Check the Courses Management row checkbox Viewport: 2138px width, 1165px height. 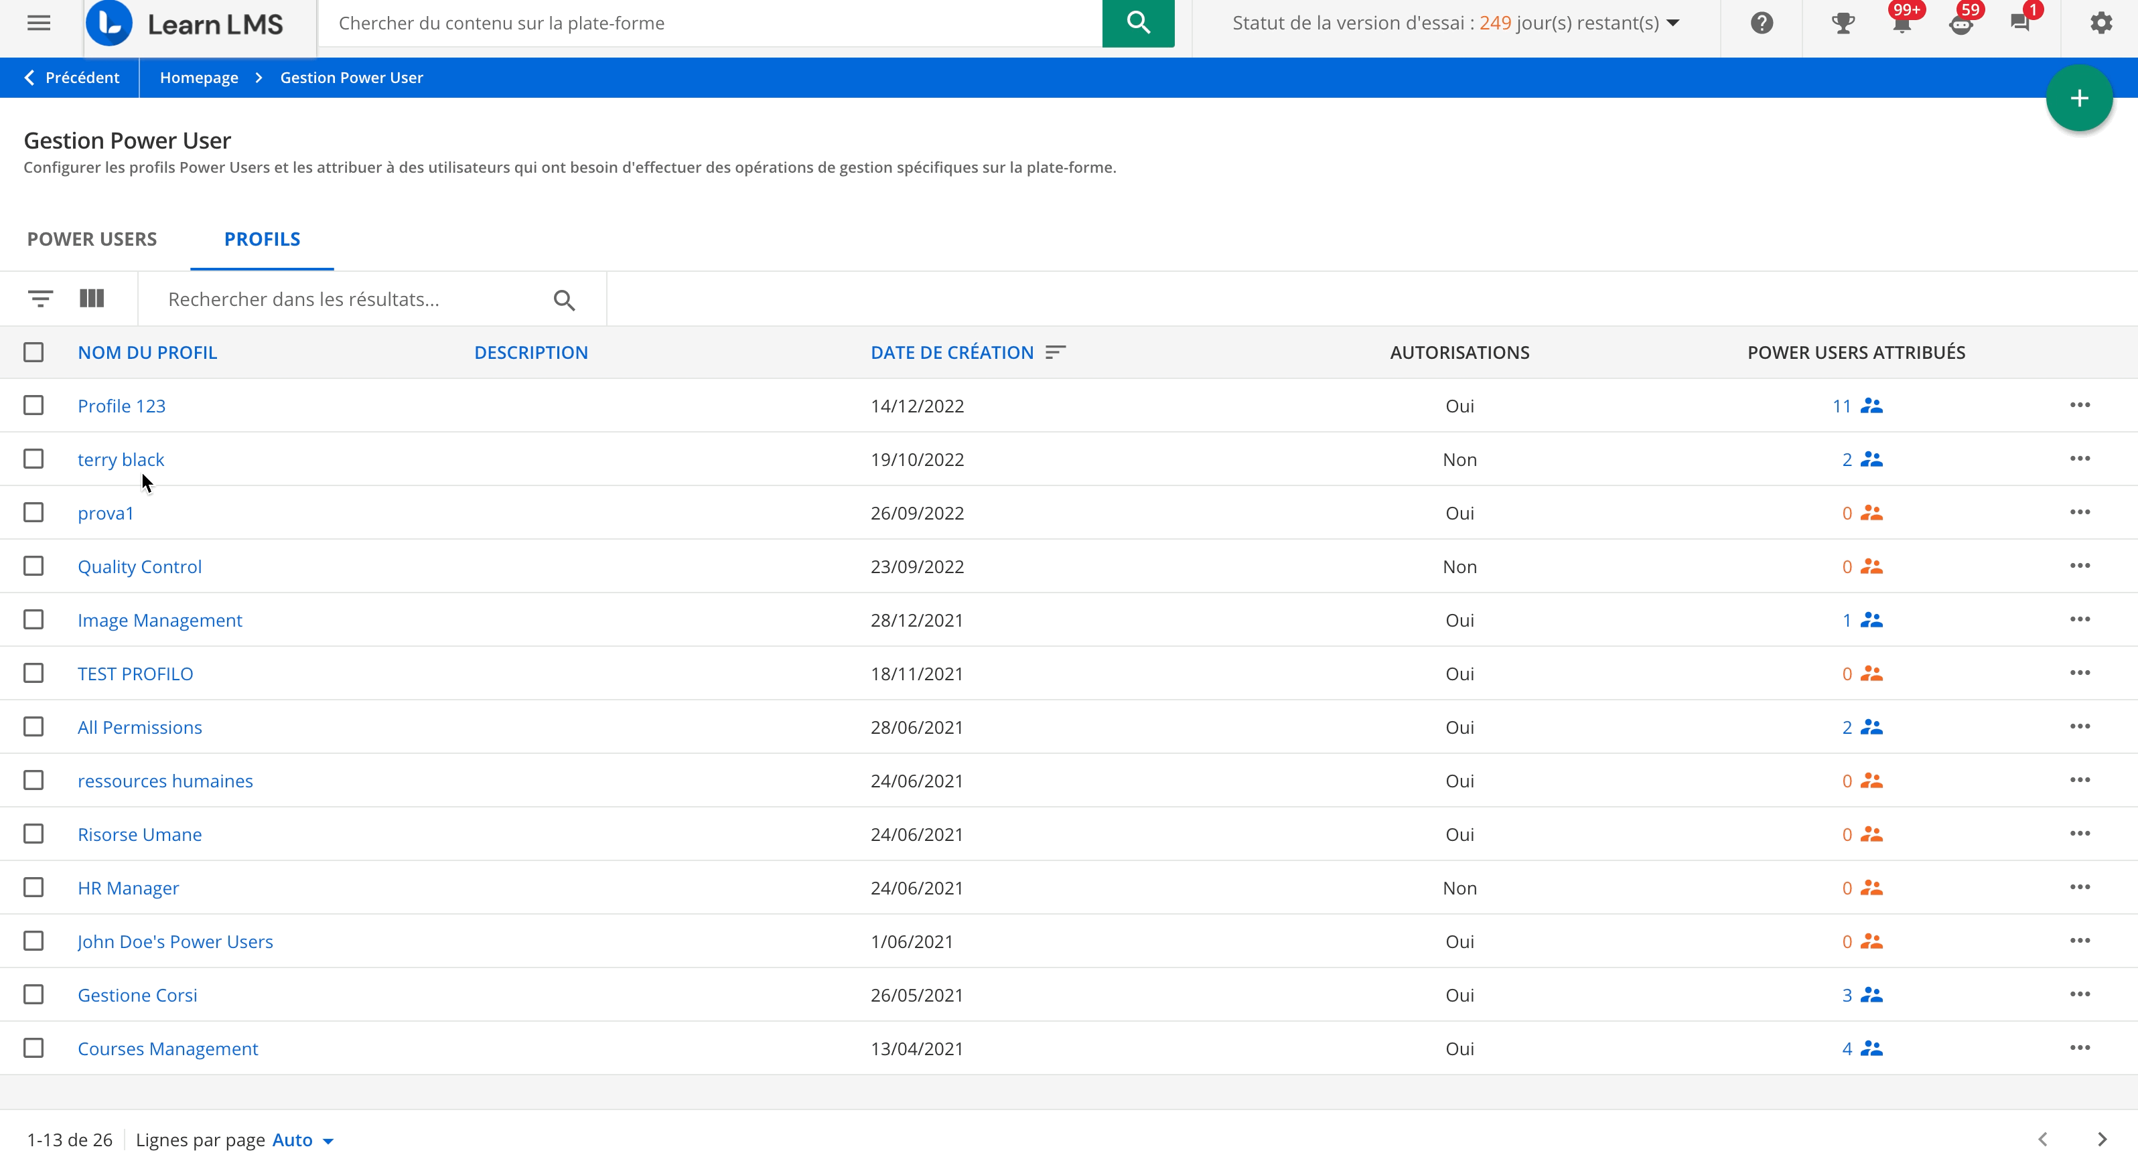click(x=33, y=1048)
